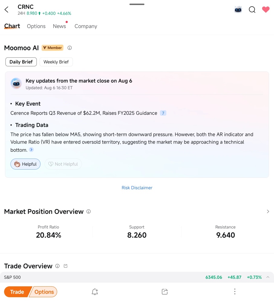Screen dimensions: 274x301
Task: Click the heart to manage favorites
Action: (266, 9)
